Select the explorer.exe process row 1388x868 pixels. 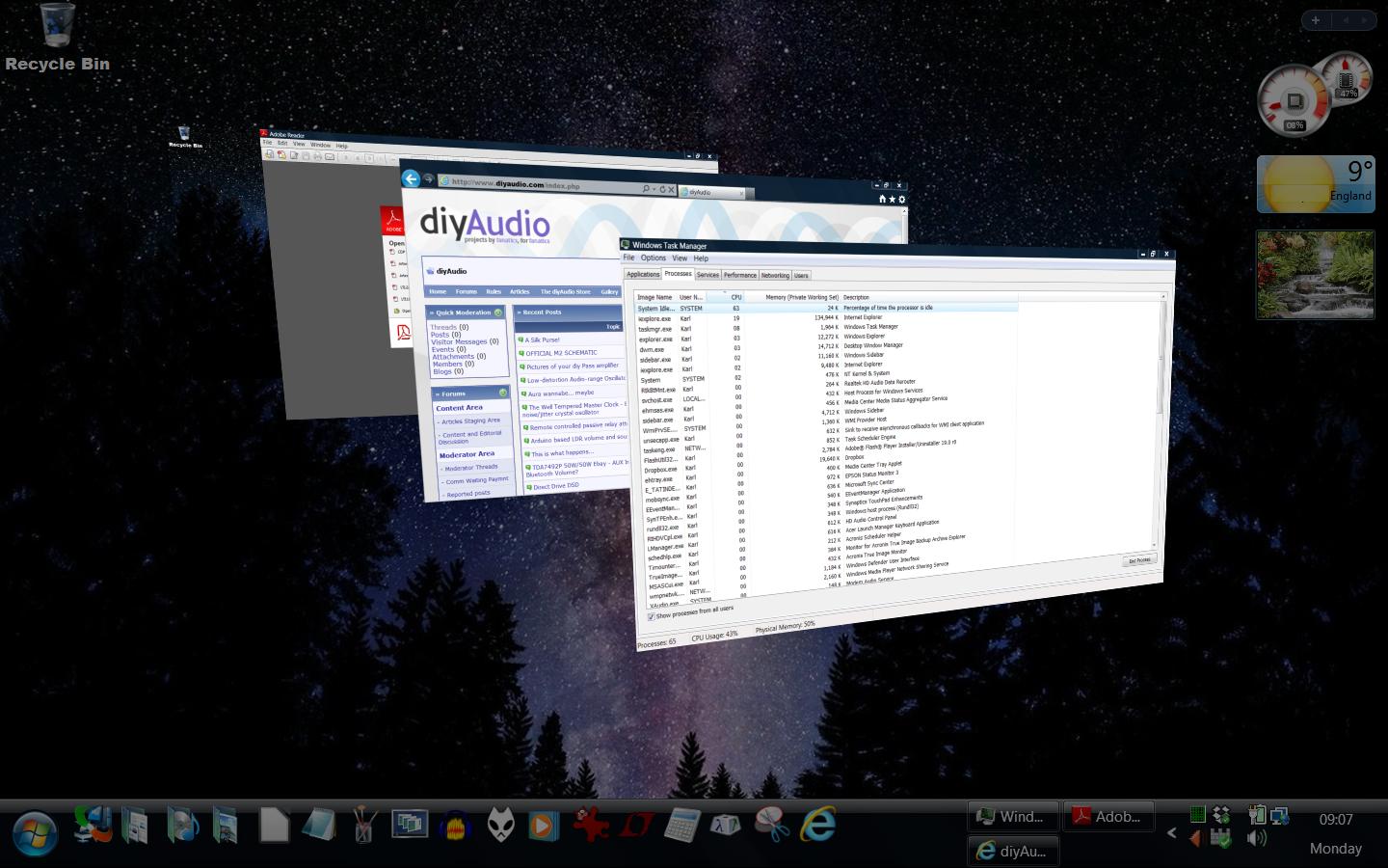(x=826, y=338)
